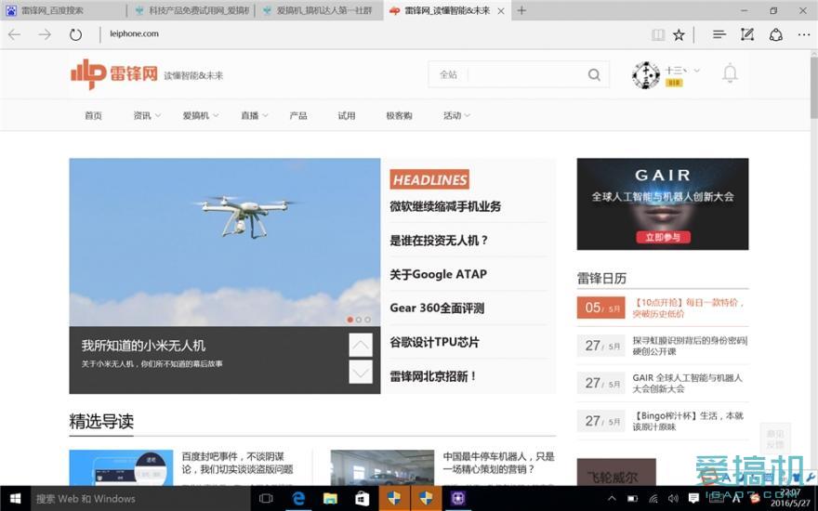Show hidden tray icons chevron
The width and height of the screenshot is (818, 511).
(x=612, y=499)
